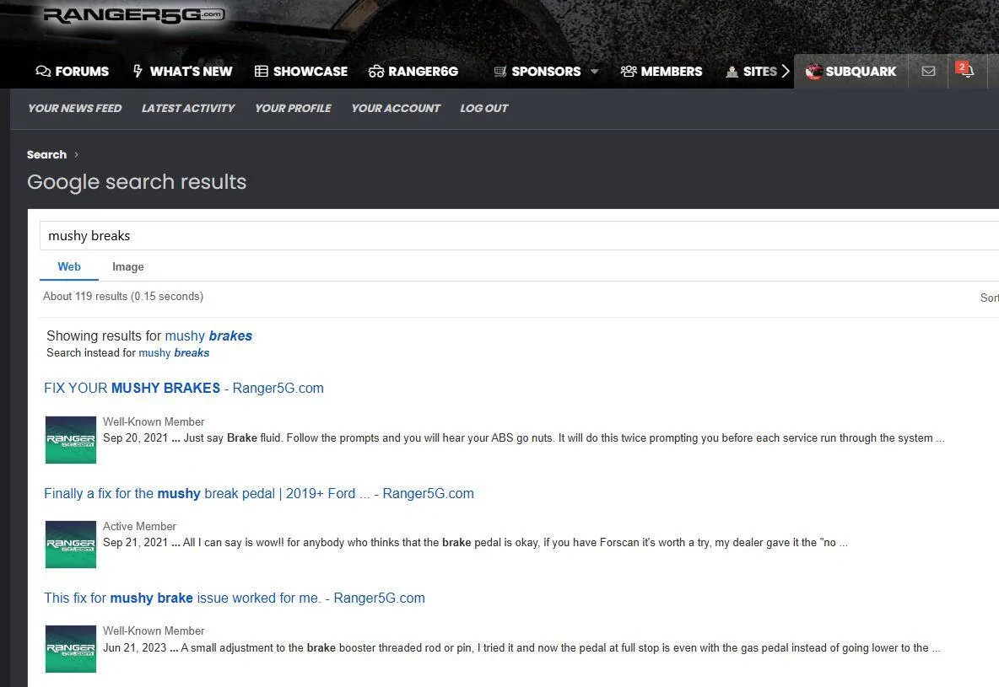
Task: Open This fix for mushy brake issue result
Action: 234,598
